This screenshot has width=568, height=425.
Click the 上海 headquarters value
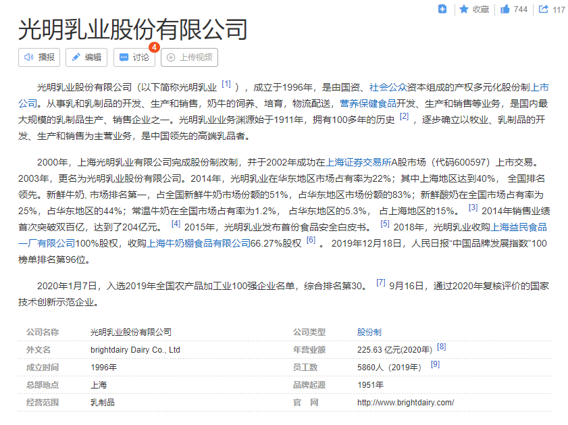pos(99,384)
